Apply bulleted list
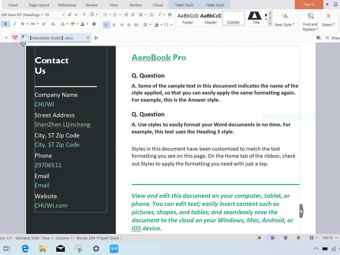The height and width of the screenshot is (255, 340). tap(105, 15)
